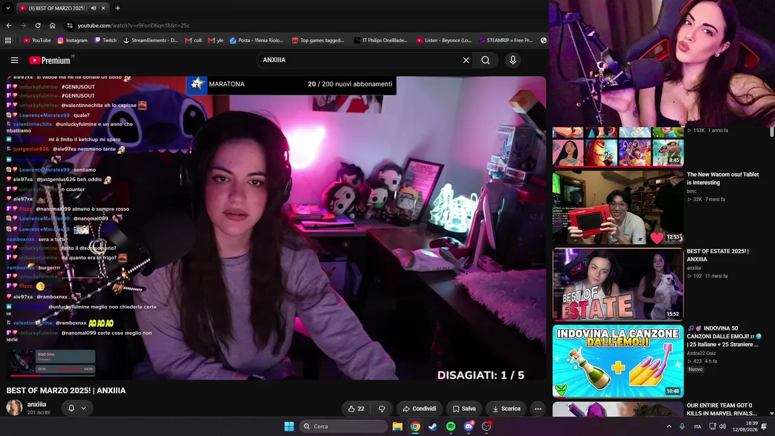Open more actions three-dot menu
The image size is (775, 436).
point(538,409)
